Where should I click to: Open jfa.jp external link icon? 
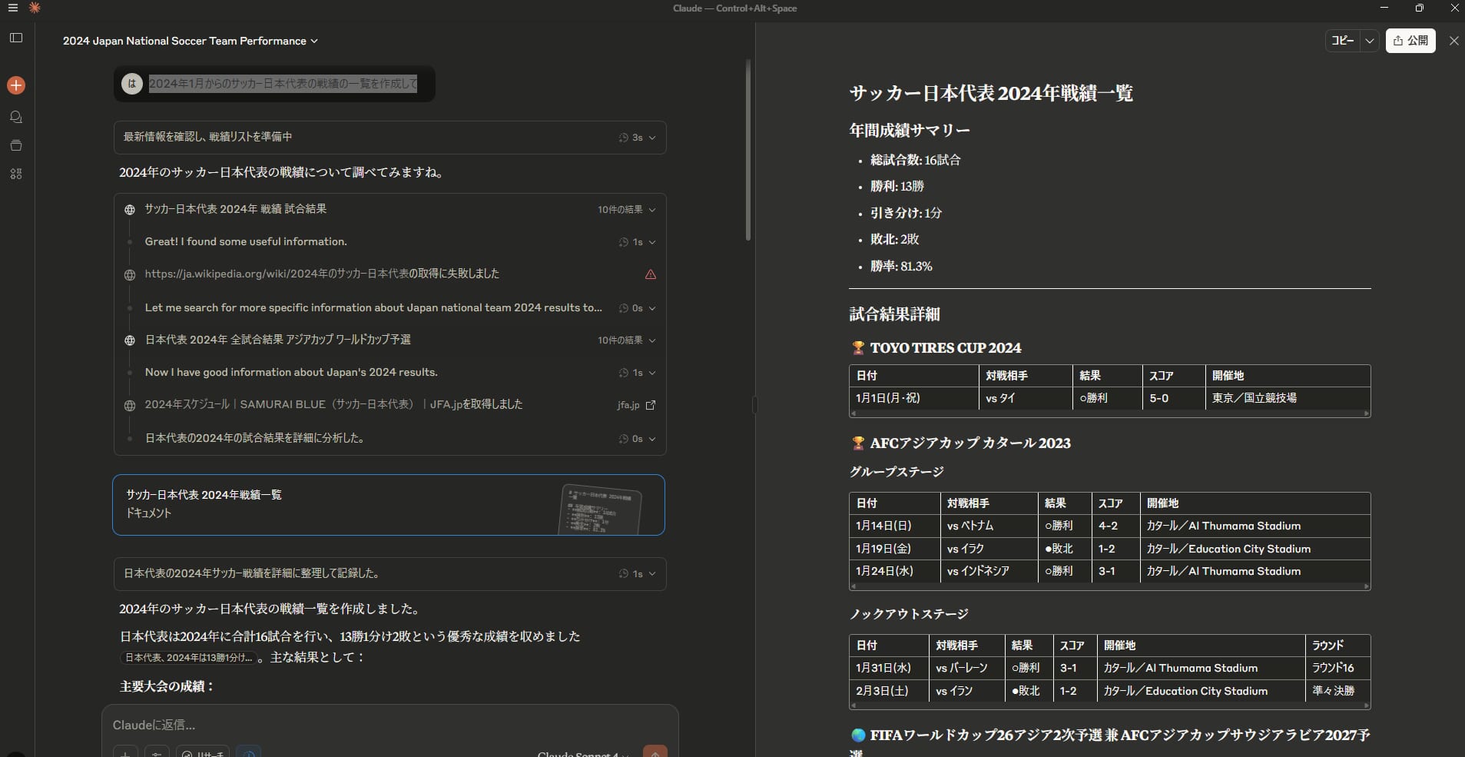coord(651,405)
